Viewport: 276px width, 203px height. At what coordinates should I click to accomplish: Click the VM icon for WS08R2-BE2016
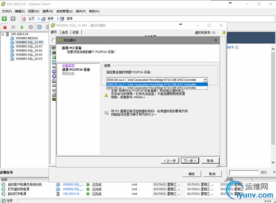[x=12, y=38]
